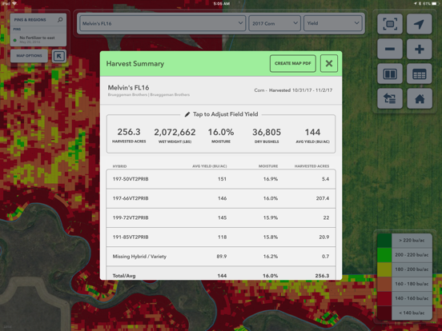Select the 199-72VT2PRIB hybrid row
442x331 pixels.
tap(221, 217)
